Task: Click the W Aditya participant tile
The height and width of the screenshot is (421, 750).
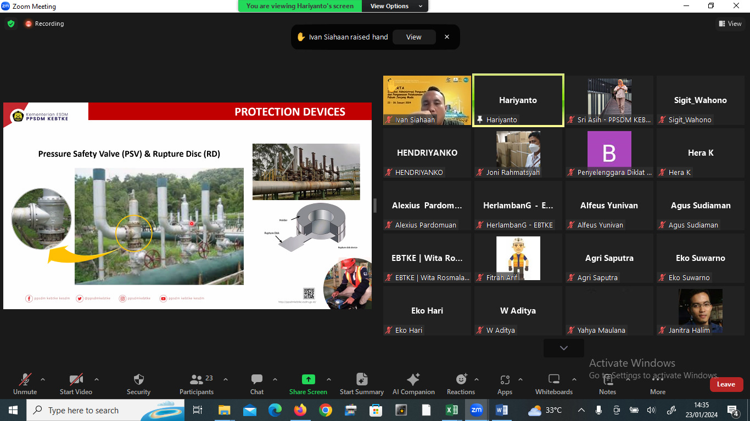Action: pos(518,311)
